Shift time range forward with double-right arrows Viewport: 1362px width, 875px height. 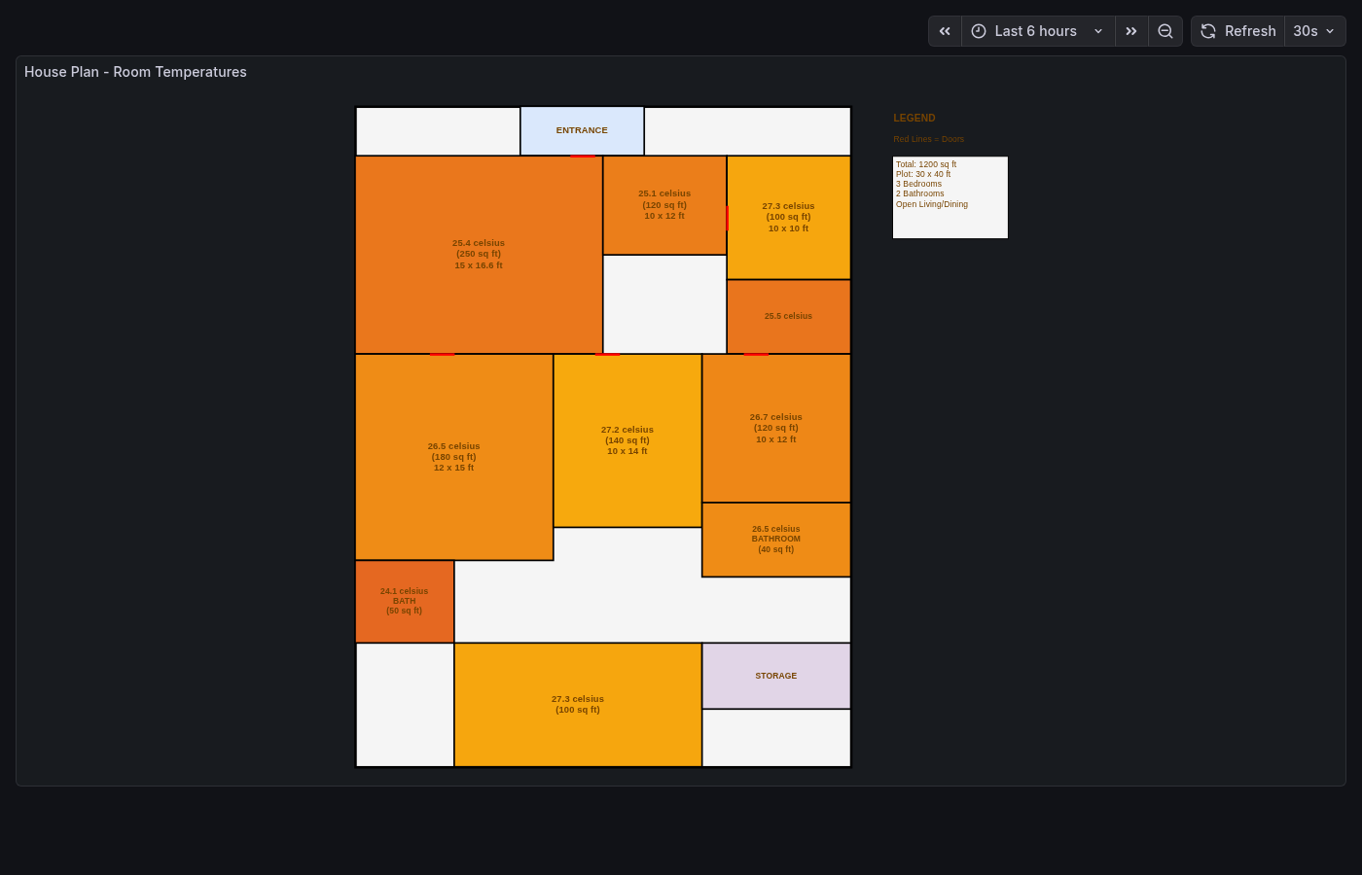tap(1131, 31)
